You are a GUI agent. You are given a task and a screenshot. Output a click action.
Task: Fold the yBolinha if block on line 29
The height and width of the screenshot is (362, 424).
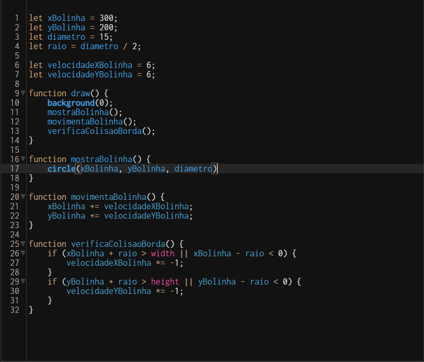coord(23,281)
